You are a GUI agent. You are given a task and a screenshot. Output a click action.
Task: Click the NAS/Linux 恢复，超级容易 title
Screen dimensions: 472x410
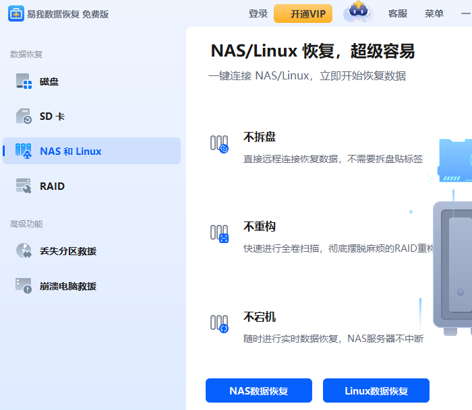[313, 50]
